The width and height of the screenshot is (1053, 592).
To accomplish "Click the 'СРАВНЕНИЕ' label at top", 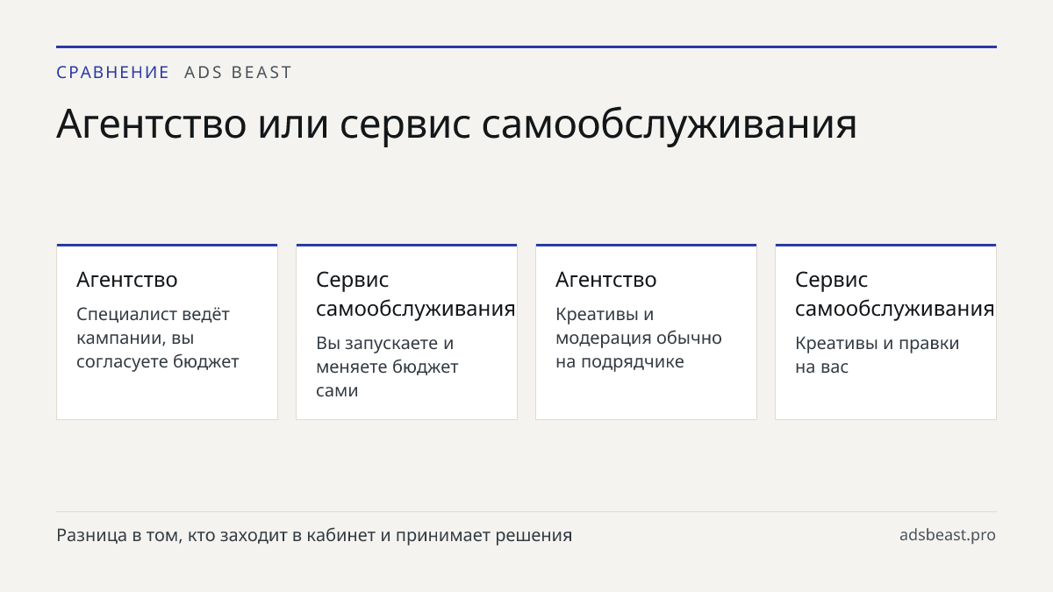I will pos(112,73).
